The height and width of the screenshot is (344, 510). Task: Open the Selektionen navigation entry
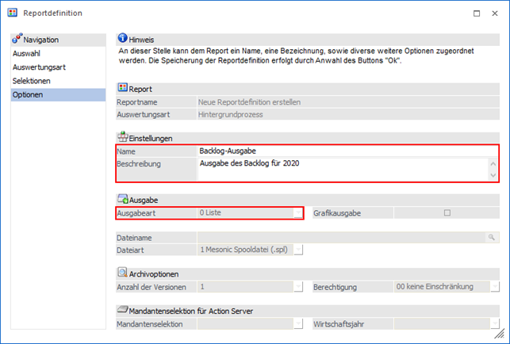(x=32, y=81)
